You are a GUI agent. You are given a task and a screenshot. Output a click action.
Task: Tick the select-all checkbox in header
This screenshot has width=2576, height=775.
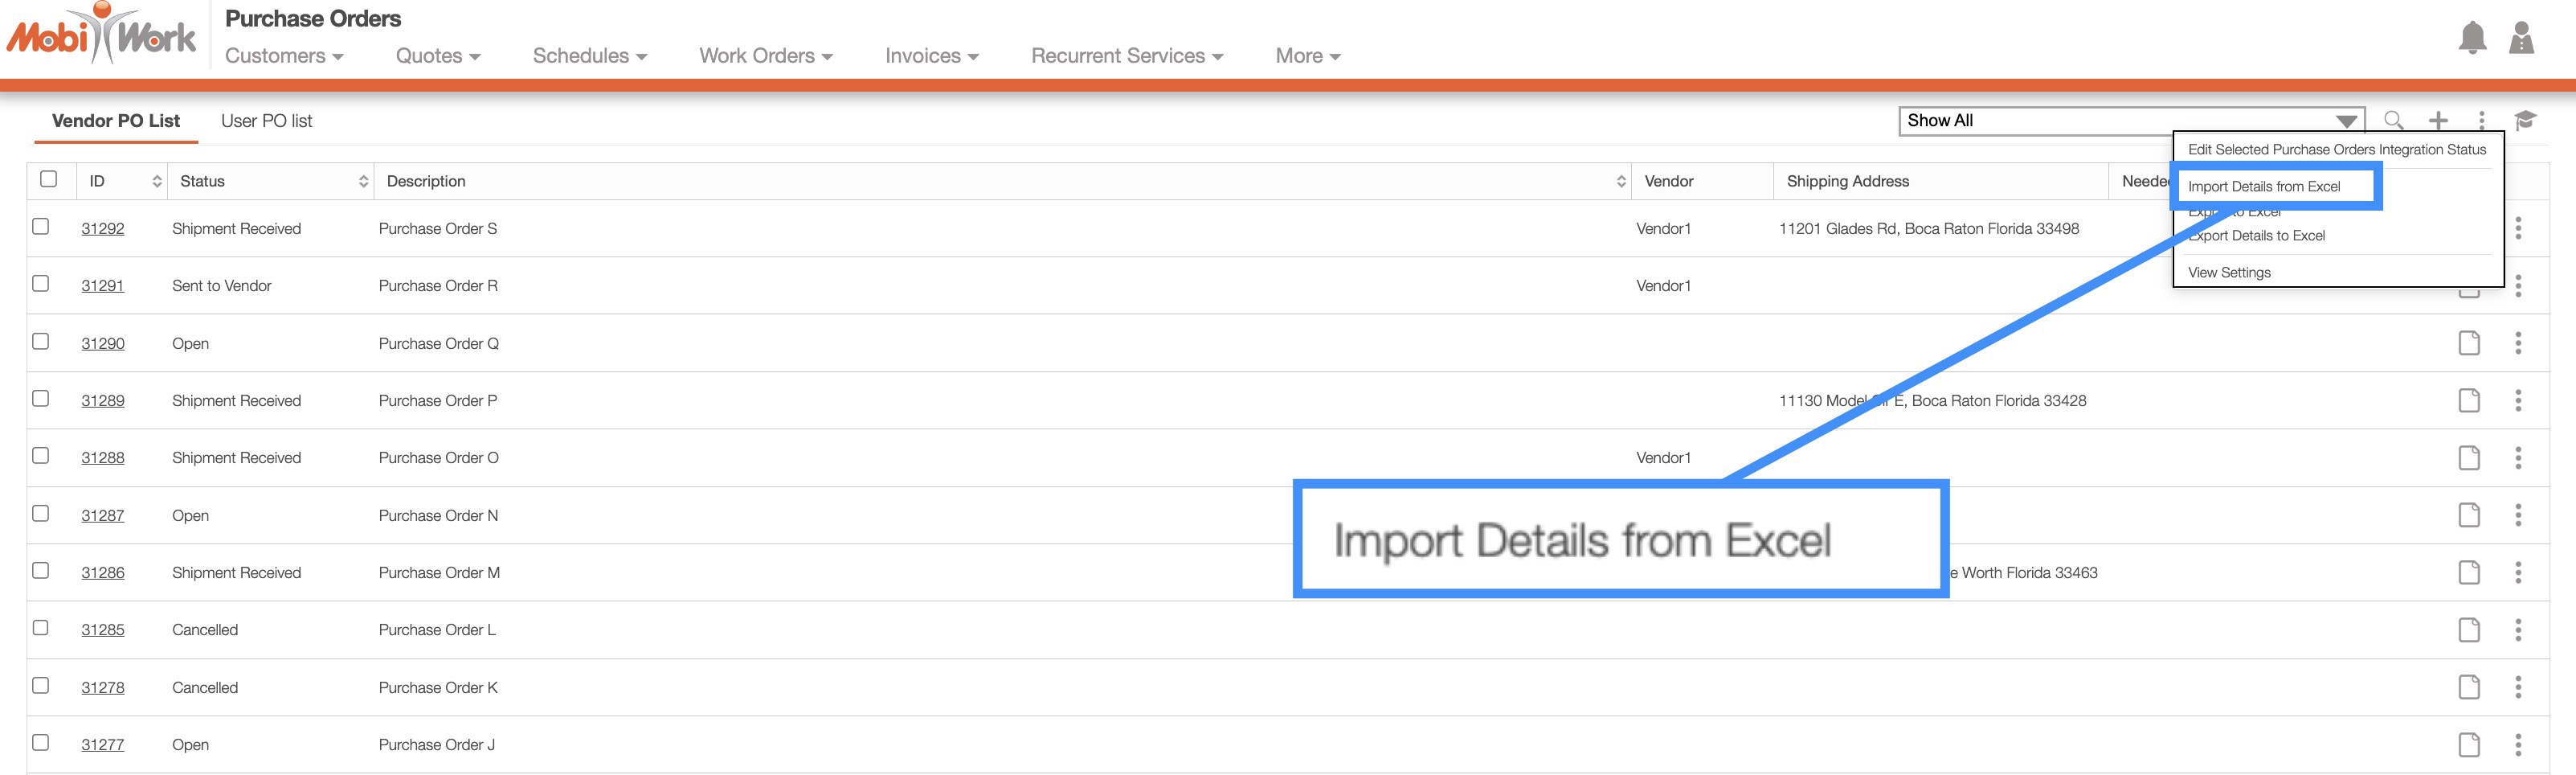(x=48, y=179)
